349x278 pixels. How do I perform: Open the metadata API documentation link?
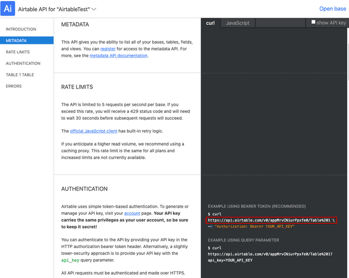119,55
